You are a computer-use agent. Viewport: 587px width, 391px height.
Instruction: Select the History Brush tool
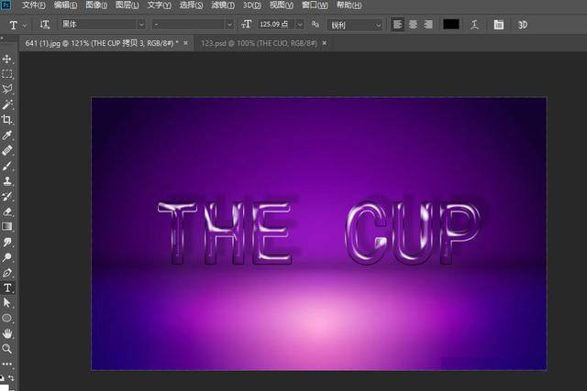(7, 196)
